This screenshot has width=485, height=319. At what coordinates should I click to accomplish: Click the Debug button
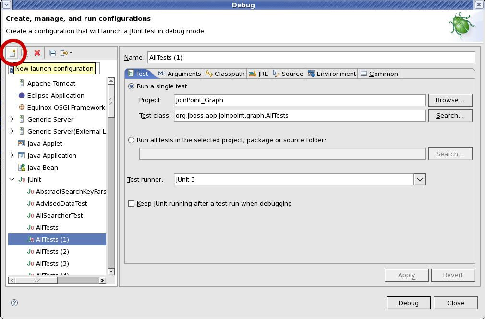(x=408, y=303)
